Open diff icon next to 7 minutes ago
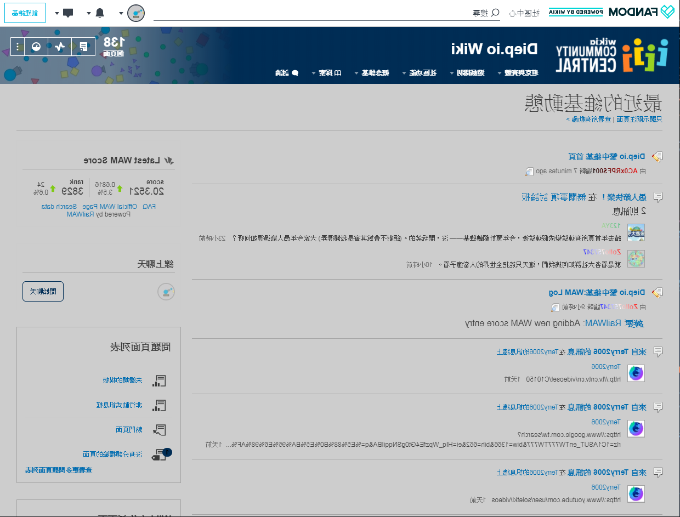 tap(529, 171)
